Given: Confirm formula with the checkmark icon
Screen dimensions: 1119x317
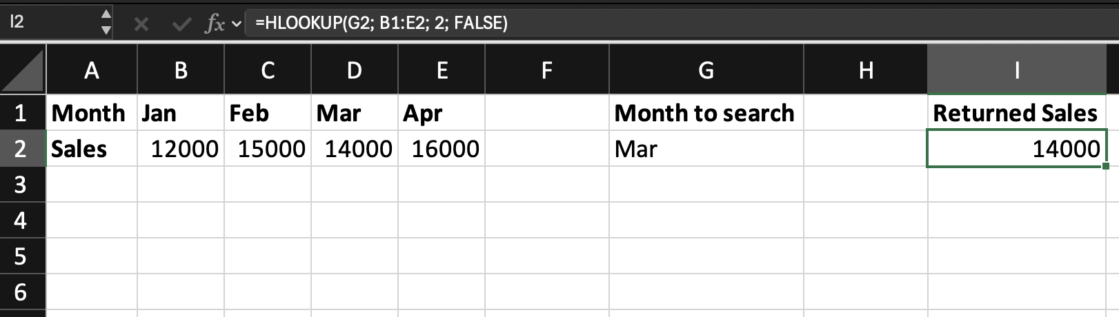Looking at the screenshot, I should [x=182, y=24].
